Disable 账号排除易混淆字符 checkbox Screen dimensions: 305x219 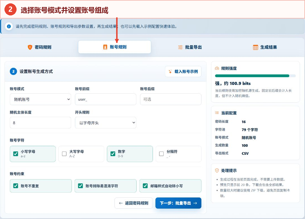(80, 186)
